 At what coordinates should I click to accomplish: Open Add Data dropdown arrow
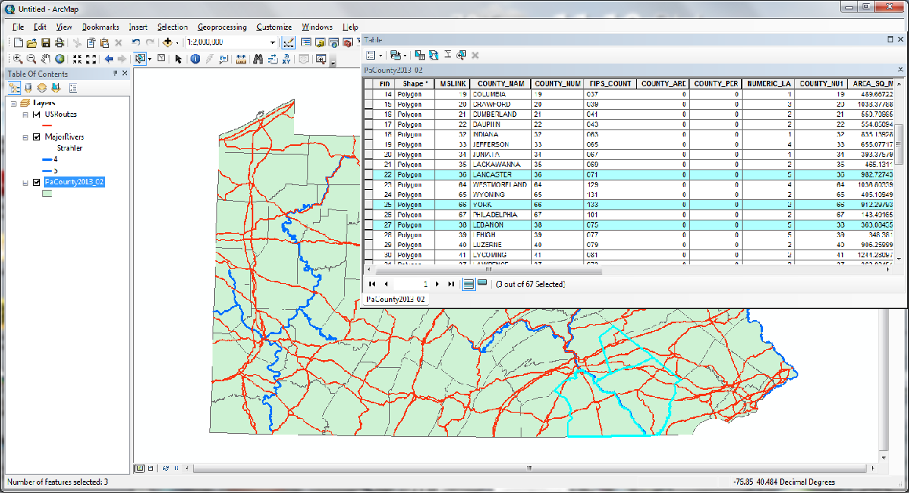[x=176, y=43]
